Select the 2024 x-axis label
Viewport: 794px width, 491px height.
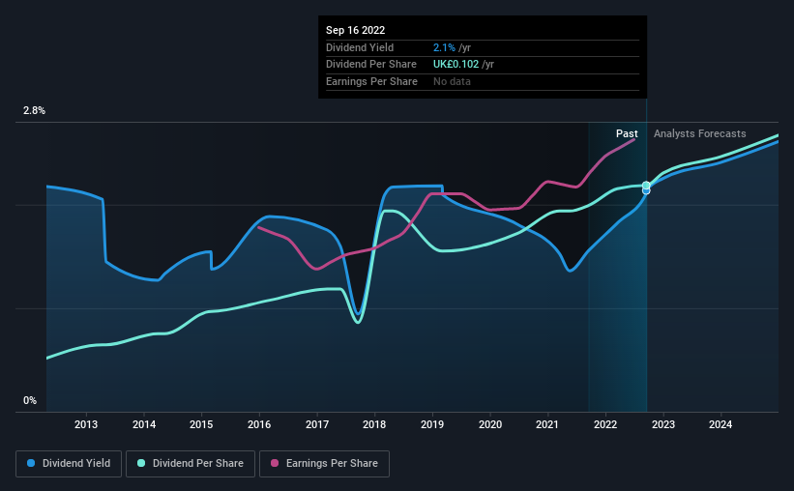pos(720,424)
